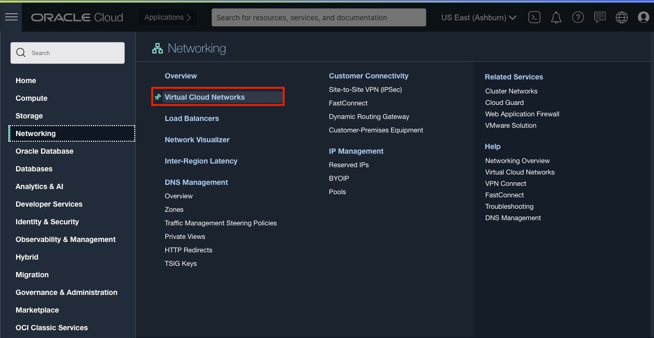This screenshot has height=338, width=654.
Task: Open TSIG Keys
Action: (181, 263)
